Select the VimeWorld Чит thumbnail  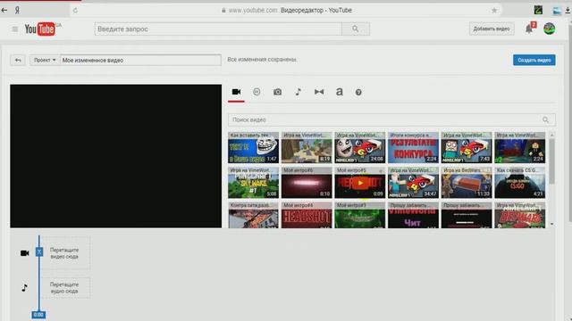[413, 216]
